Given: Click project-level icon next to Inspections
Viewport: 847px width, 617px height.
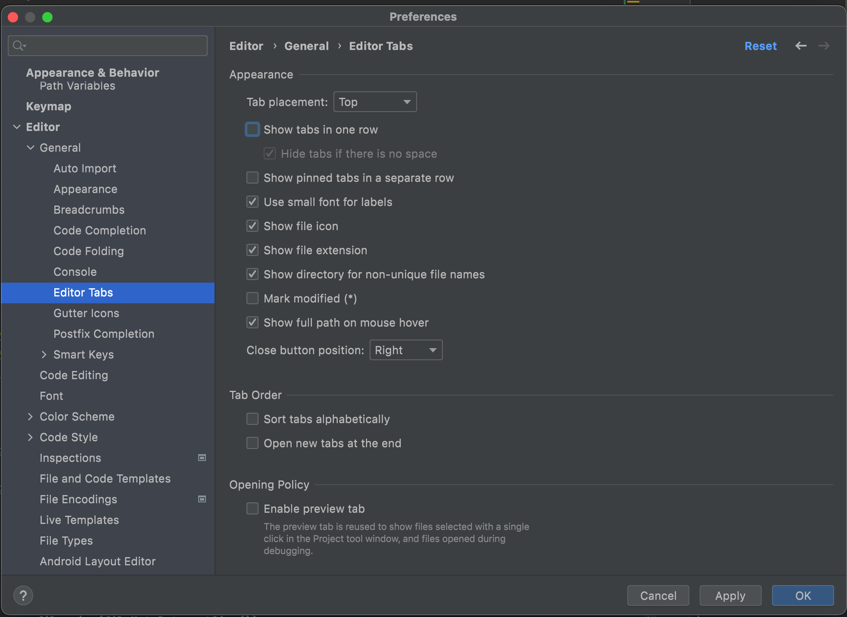Looking at the screenshot, I should (202, 458).
